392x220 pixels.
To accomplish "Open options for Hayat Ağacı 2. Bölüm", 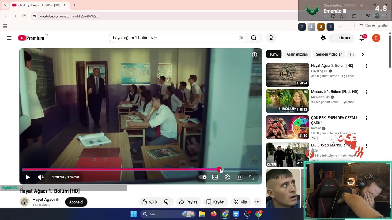I will [367, 66].
